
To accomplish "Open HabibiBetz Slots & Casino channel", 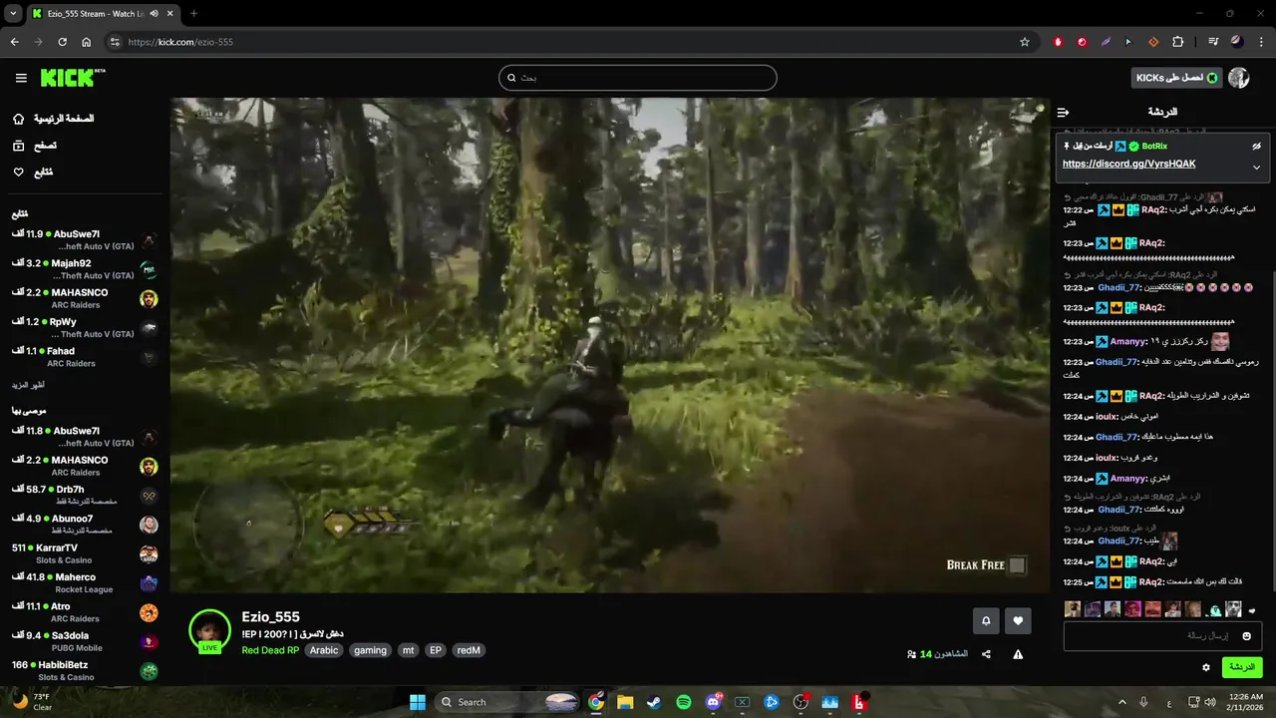I will point(84,670).
